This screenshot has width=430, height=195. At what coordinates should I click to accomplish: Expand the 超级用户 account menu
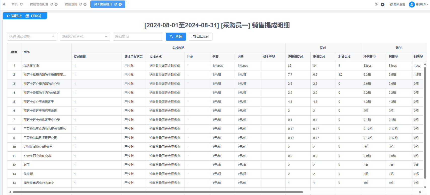[x=427, y=4]
